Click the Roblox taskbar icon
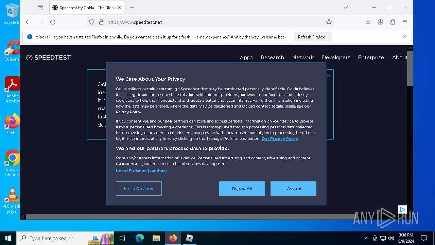The image size is (435, 245). tap(189, 238)
